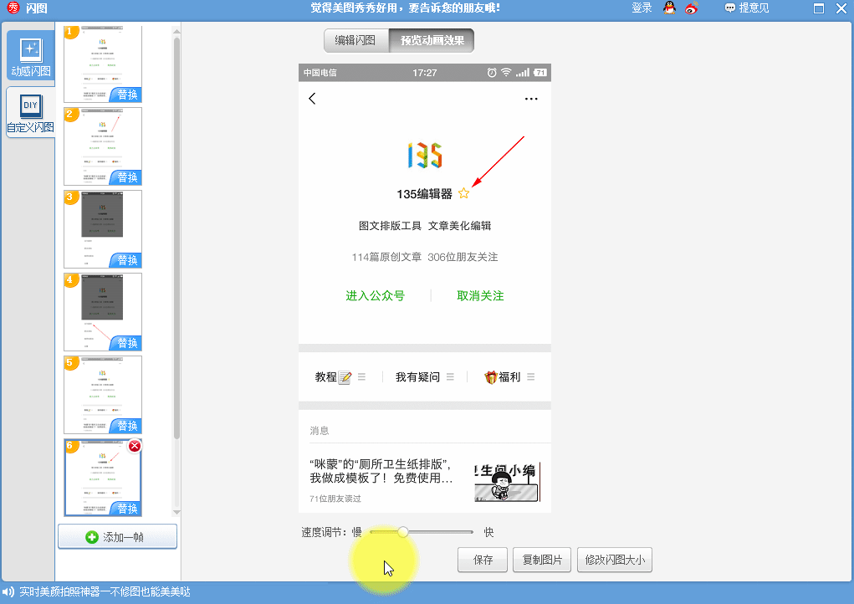The image size is (854, 604).
Task: Switch to 预览动画效果 tab
Action: pos(432,40)
